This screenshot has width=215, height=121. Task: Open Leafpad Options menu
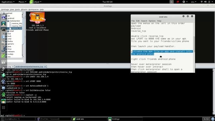[152, 21]
